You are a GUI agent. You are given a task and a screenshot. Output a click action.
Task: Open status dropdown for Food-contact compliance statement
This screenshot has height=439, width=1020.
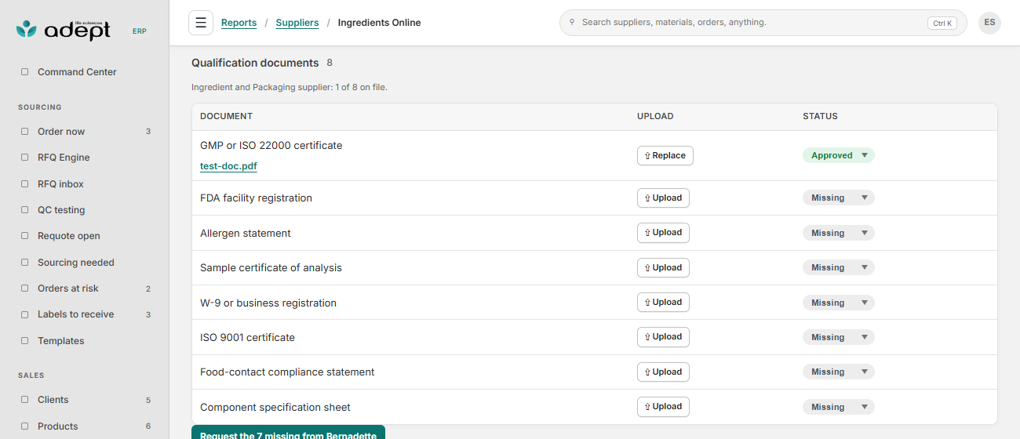tap(838, 372)
